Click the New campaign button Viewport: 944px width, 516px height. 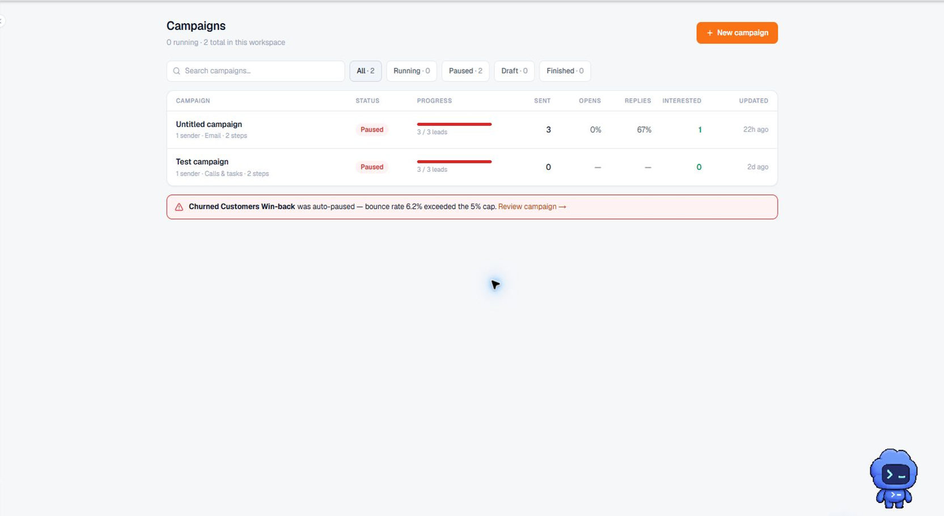point(736,33)
